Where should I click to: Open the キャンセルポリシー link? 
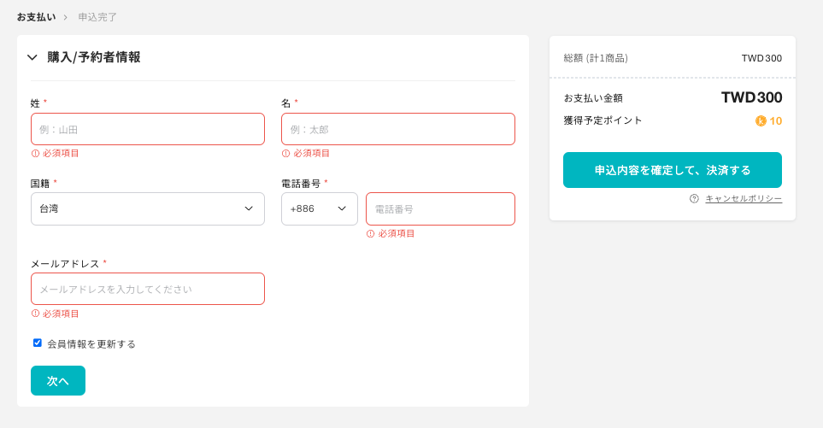[744, 198]
